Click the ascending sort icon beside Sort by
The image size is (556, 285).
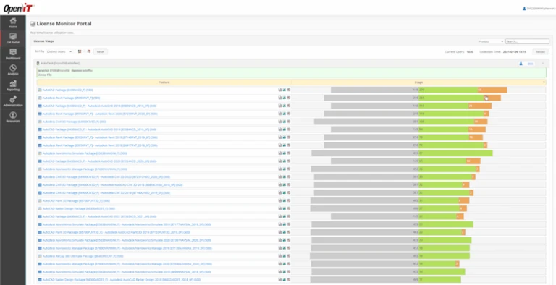(80, 51)
